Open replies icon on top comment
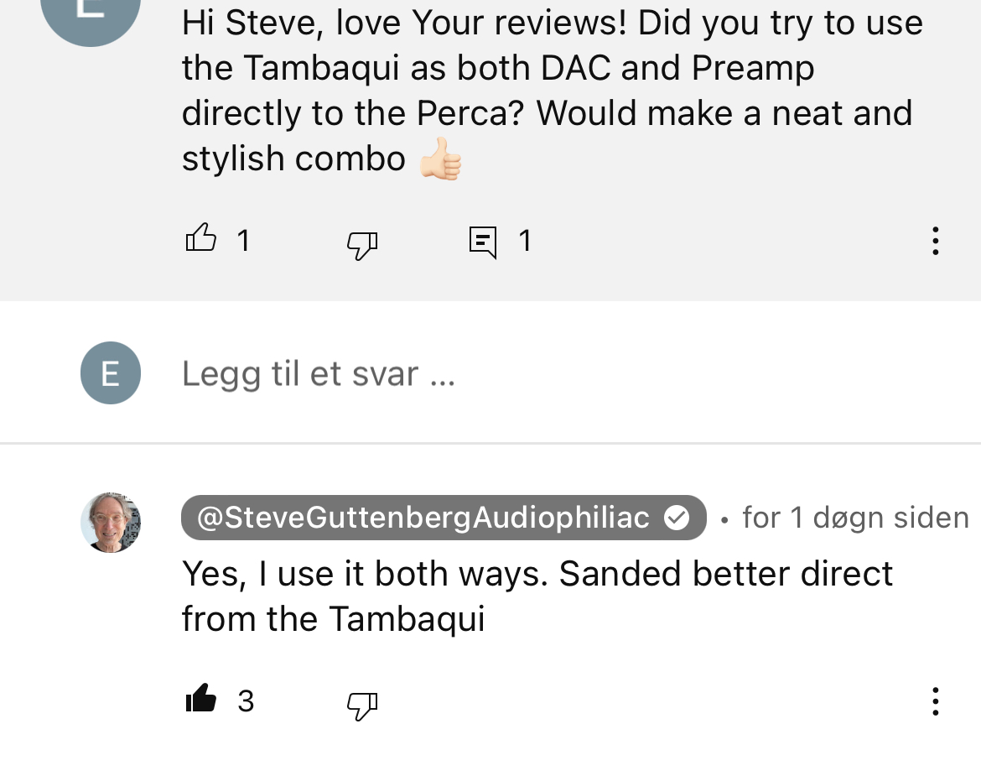The height and width of the screenshot is (776, 981). coord(483,242)
